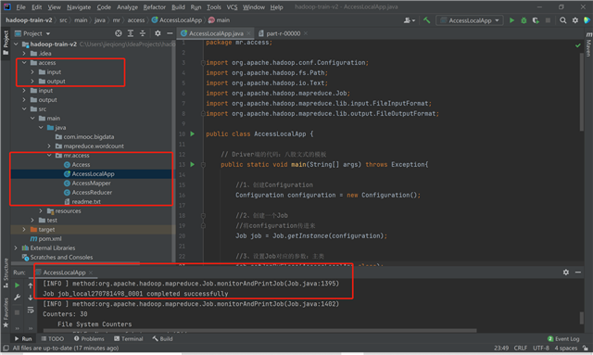Open the TODO tool window tab

(53, 338)
